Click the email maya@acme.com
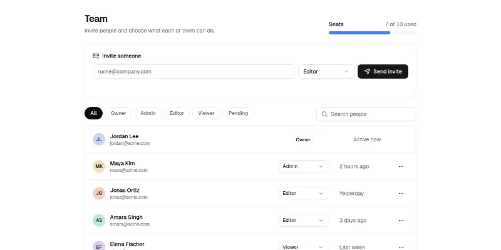The image size is (501, 250). pyautogui.click(x=129, y=170)
